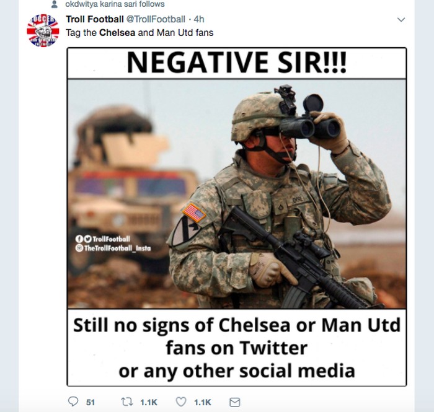Expand the tweet options chevron
434x412 pixels.
point(401,20)
